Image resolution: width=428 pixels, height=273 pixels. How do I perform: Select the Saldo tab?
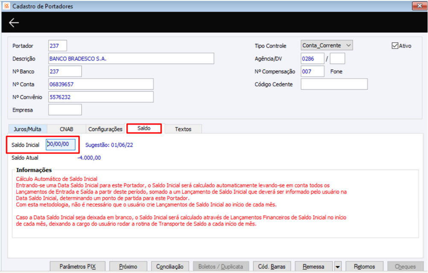[x=144, y=128]
